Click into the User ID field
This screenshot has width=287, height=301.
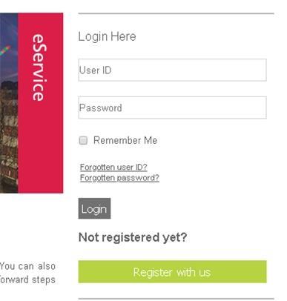(172, 70)
